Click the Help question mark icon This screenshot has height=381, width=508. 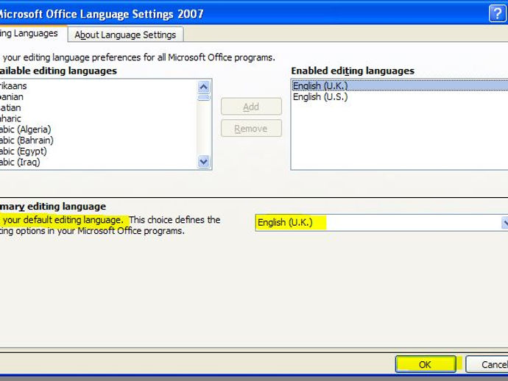pyautogui.click(x=497, y=13)
